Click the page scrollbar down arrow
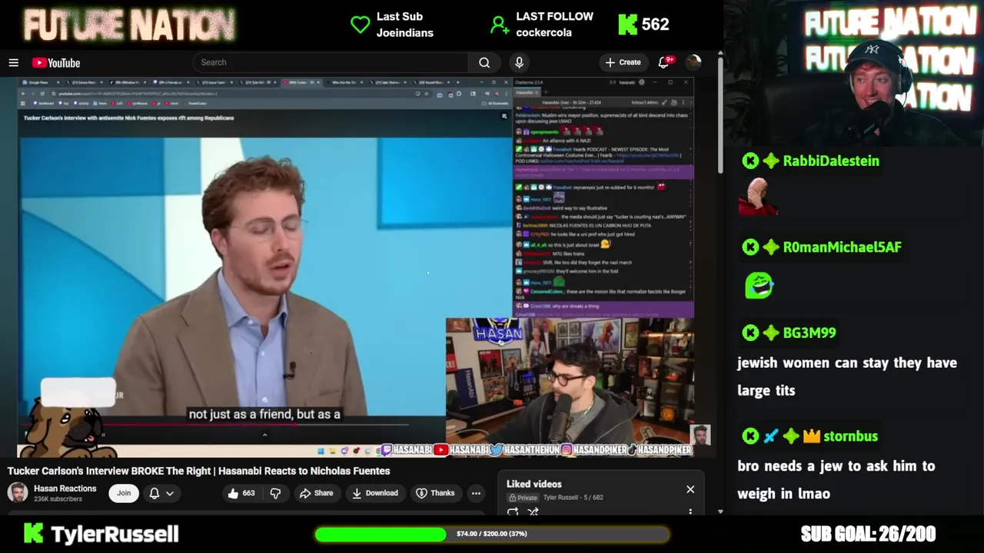 pos(720,512)
